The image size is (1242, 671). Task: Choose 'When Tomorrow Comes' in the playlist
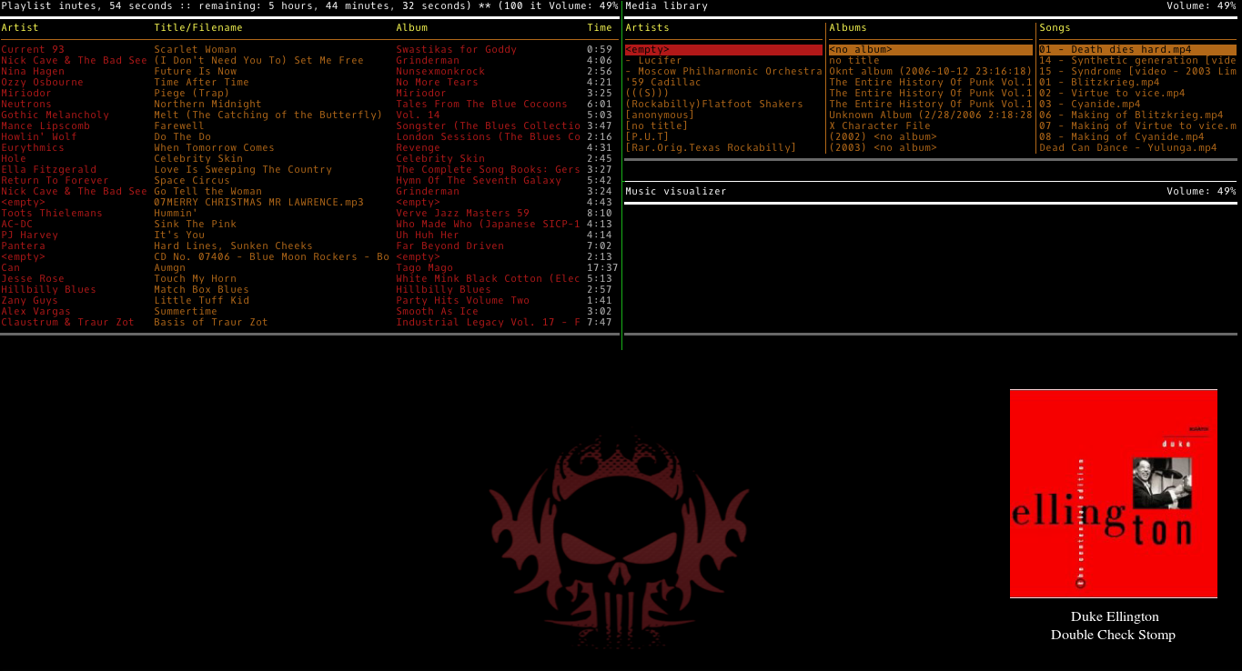click(x=214, y=148)
